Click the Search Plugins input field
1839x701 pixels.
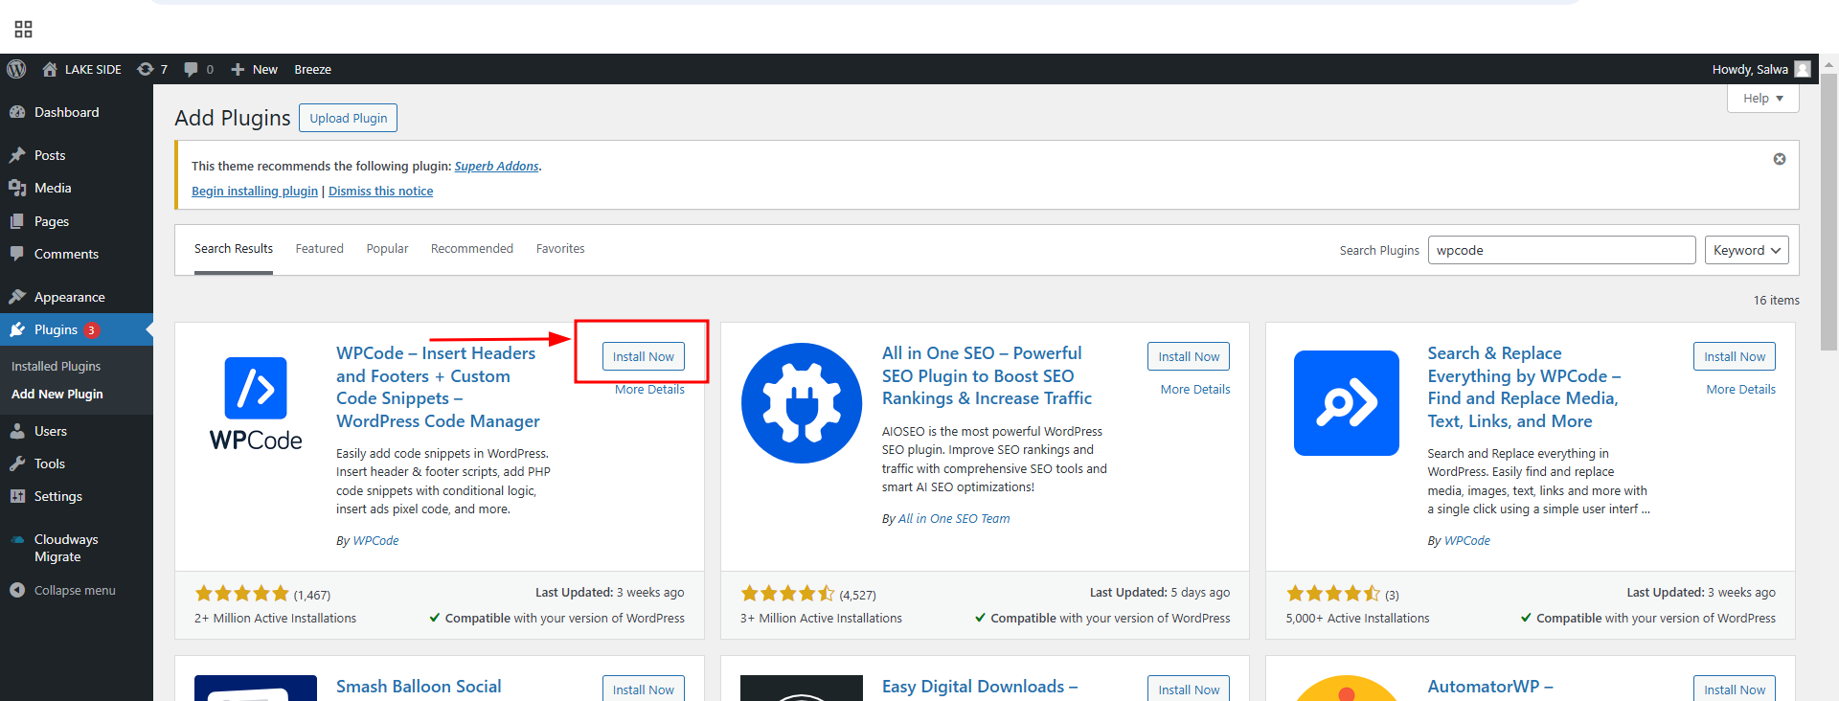1561,250
